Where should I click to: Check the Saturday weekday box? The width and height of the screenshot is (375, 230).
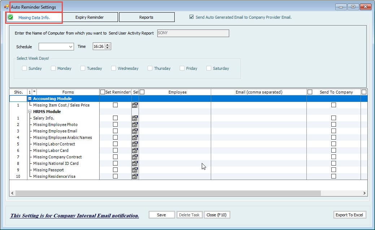pos(209,68)
